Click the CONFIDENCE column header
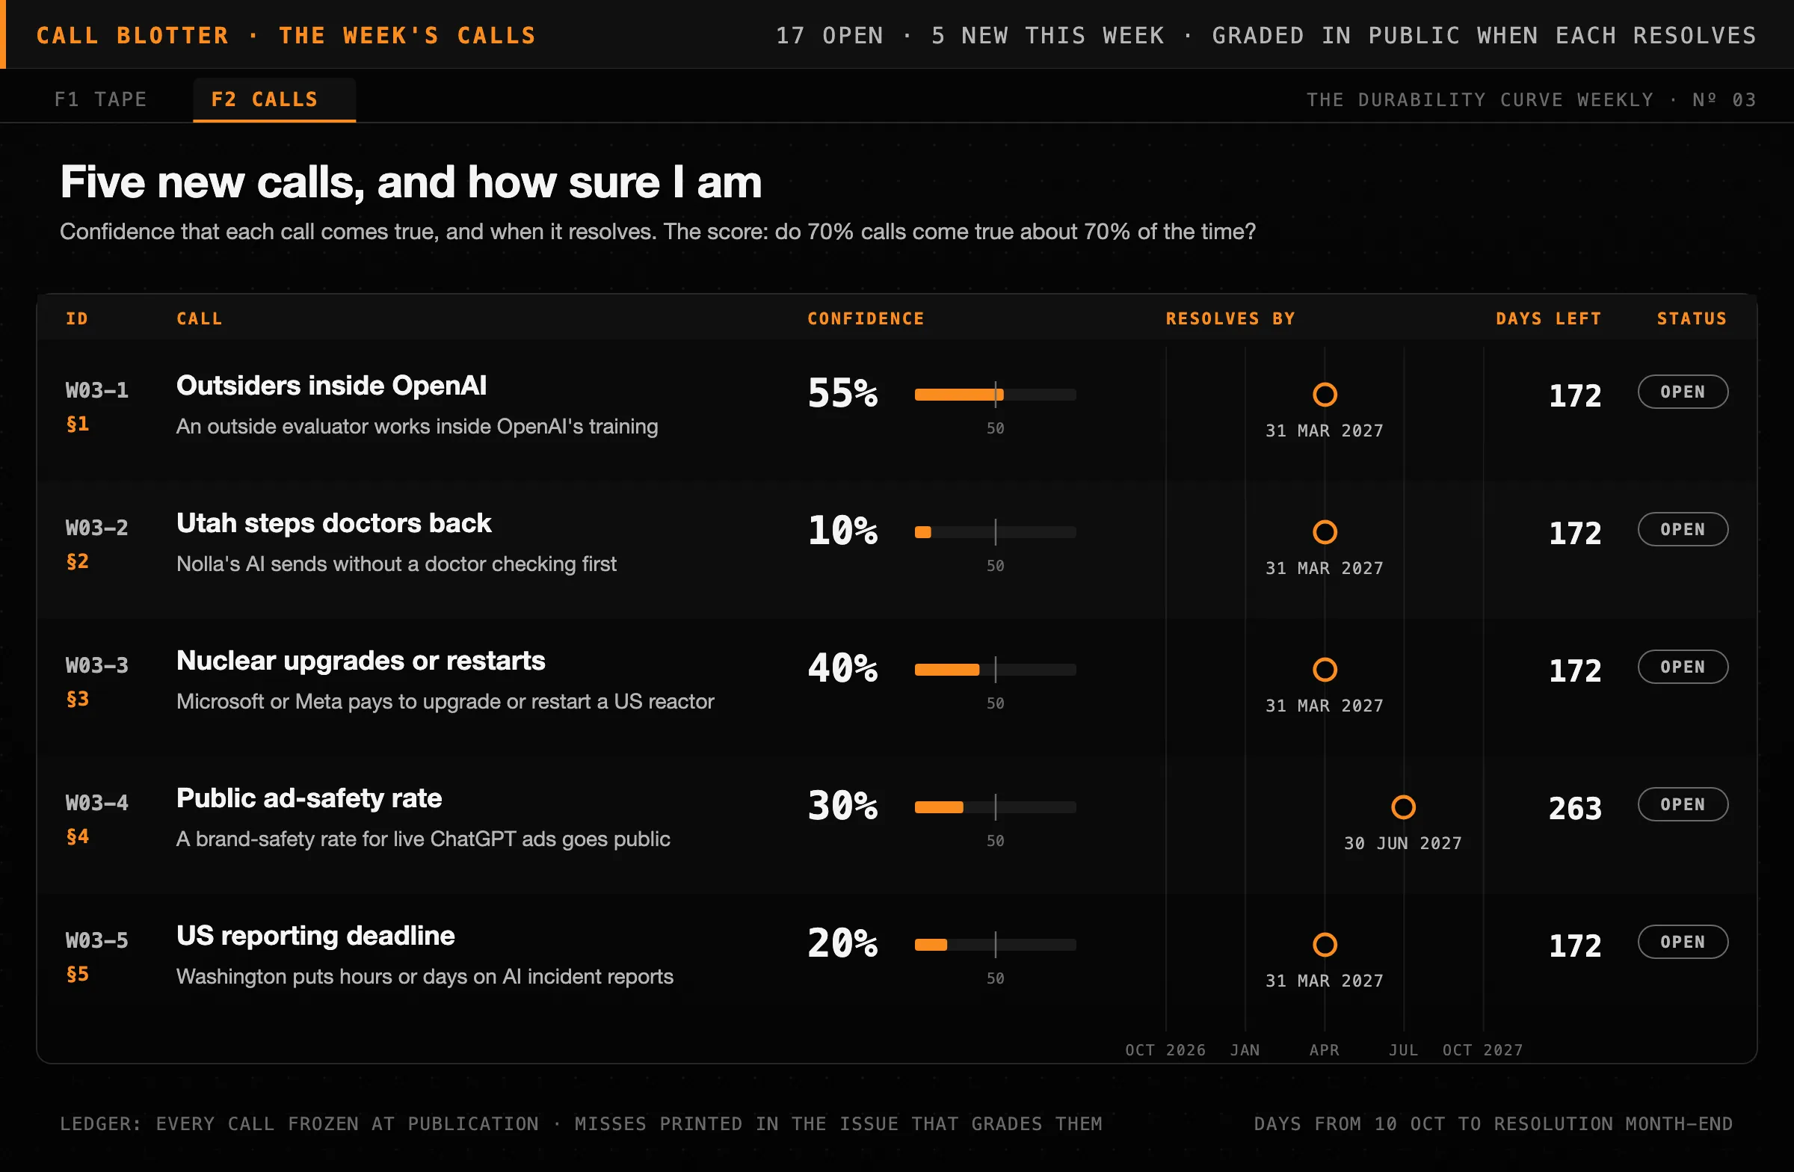 click(866, 319)
